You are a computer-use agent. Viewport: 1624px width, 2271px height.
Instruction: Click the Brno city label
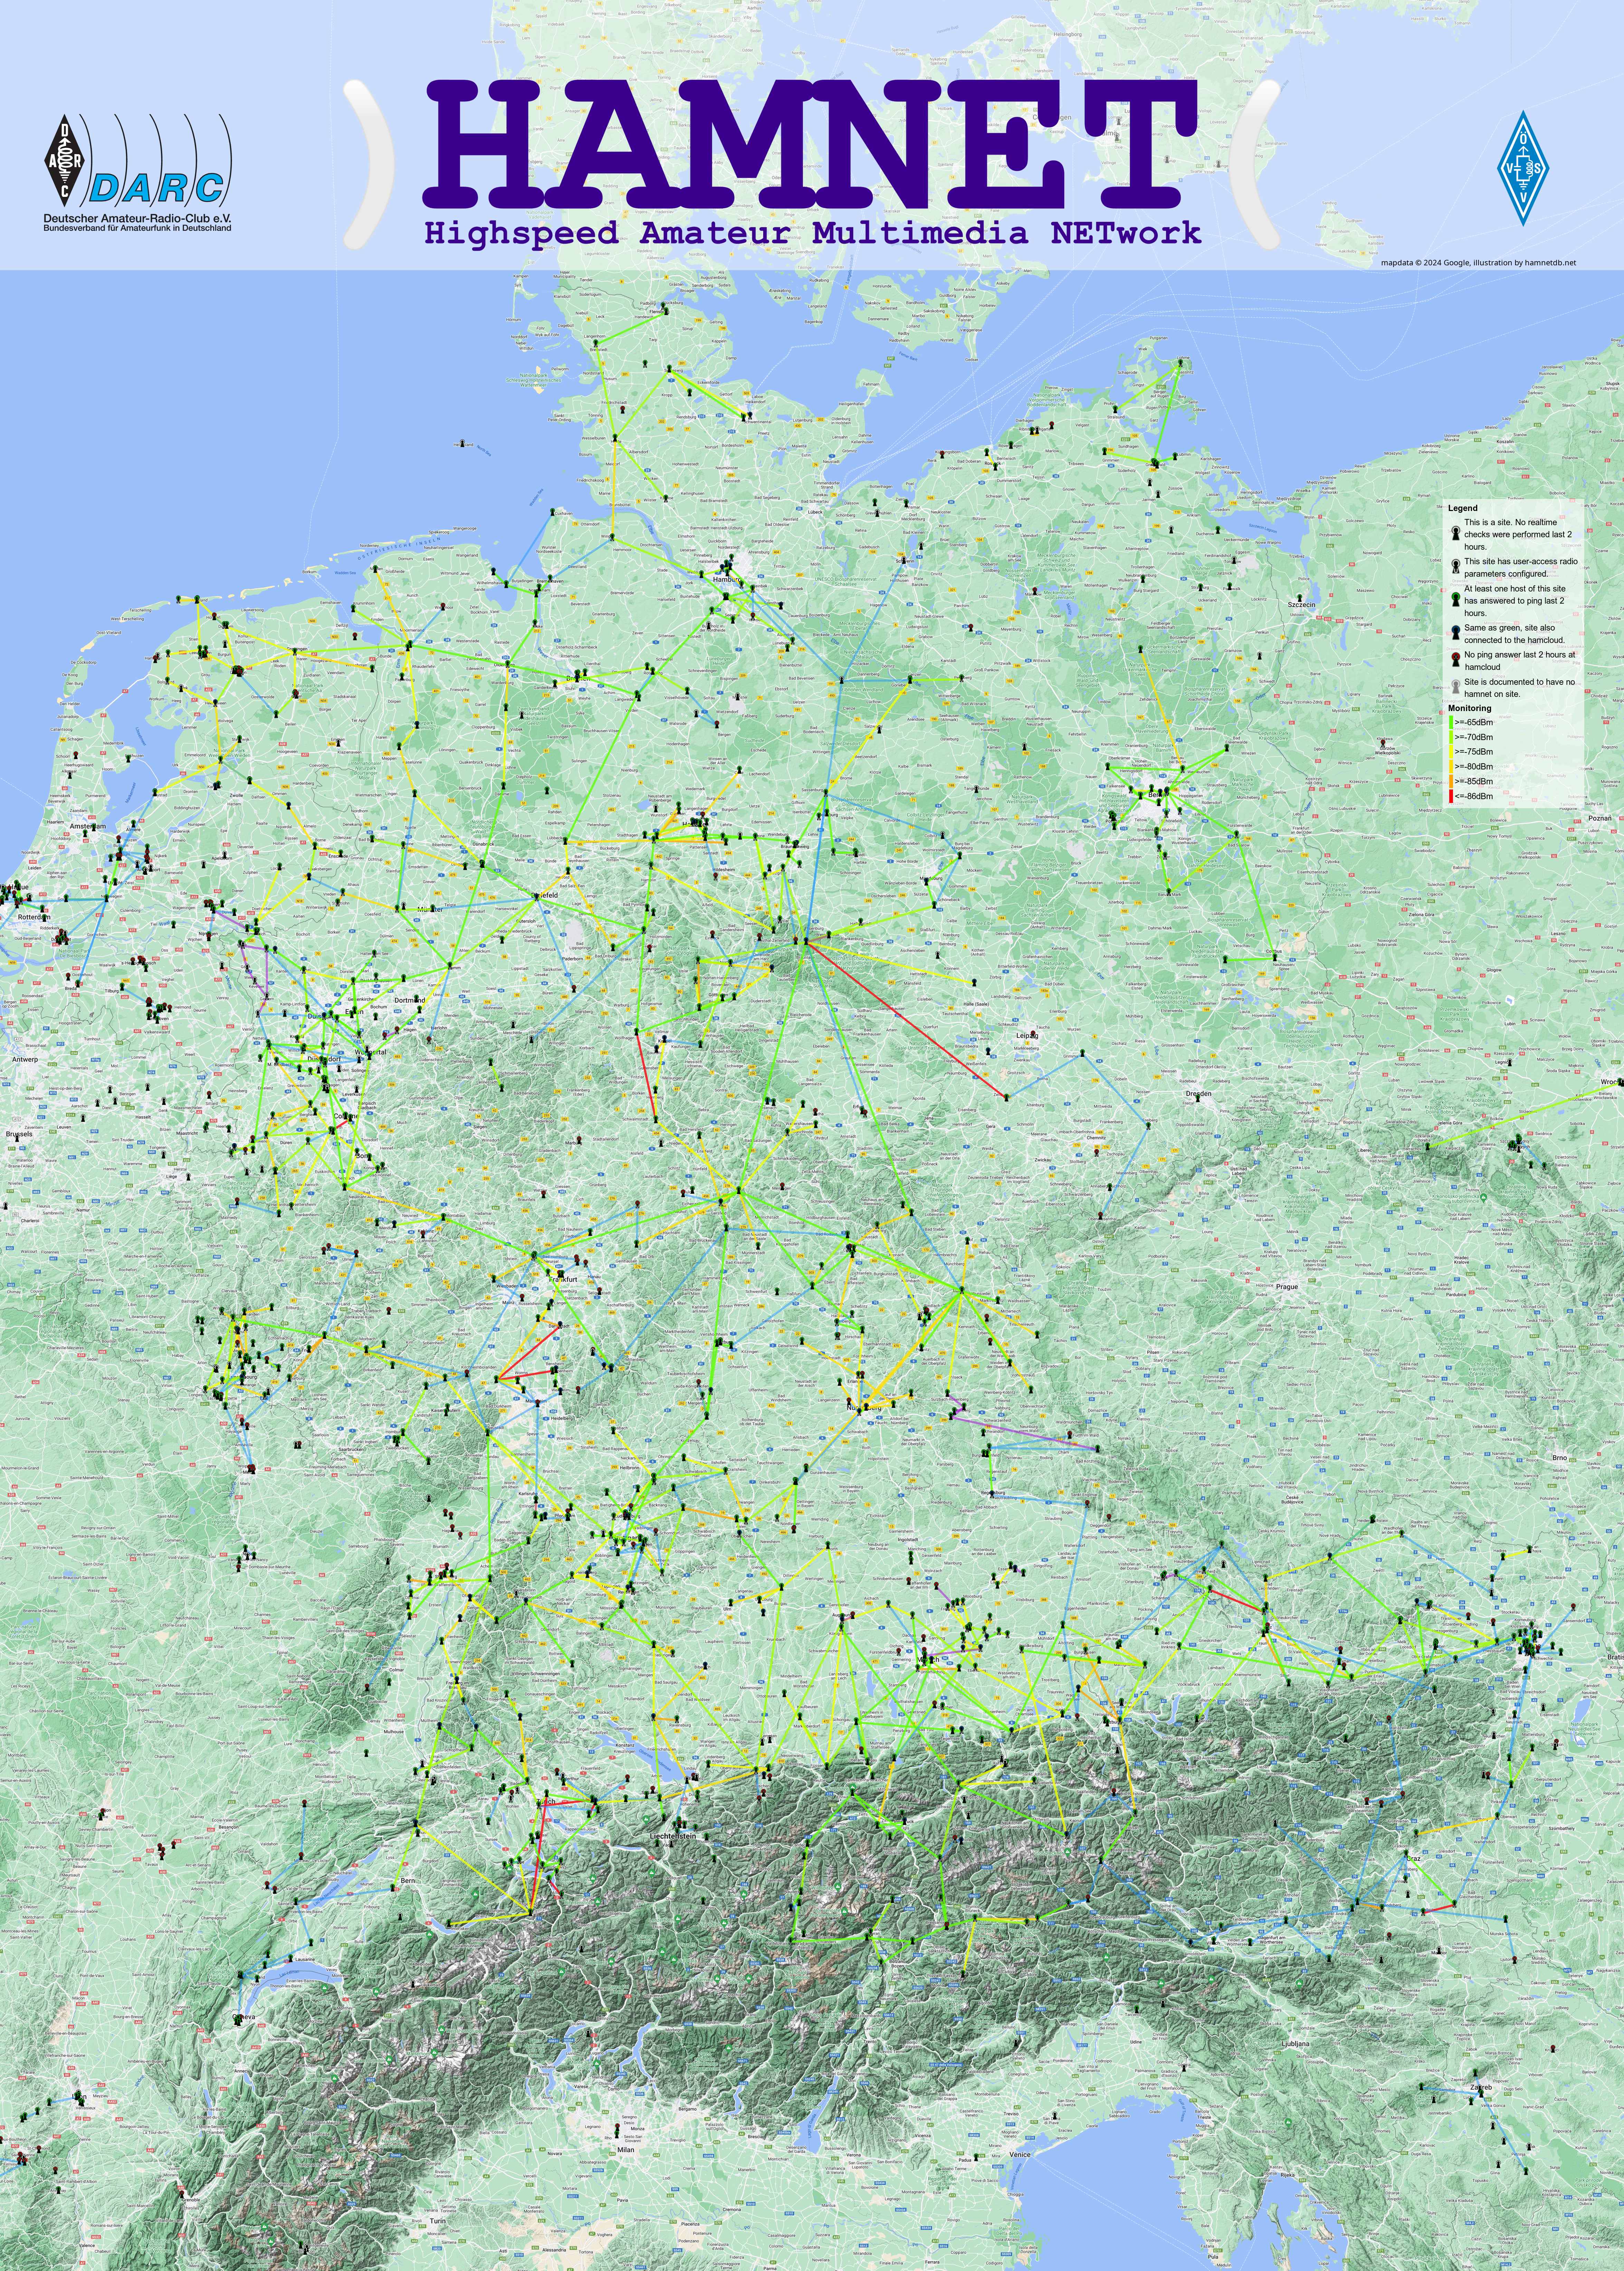point(1560,1458)
